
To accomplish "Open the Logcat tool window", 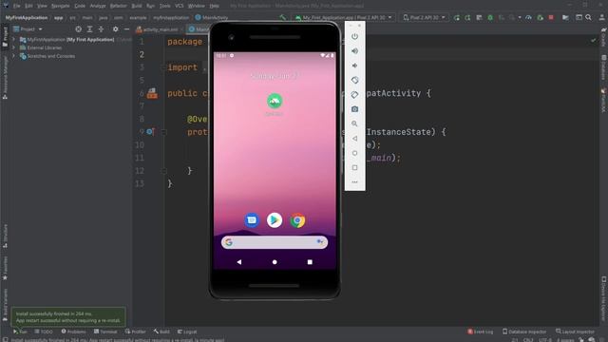I will pos(187,332).
